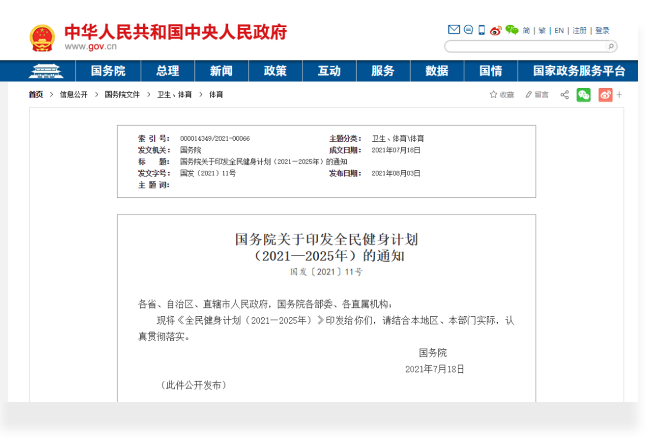Click the national emblem logo

click(42, 38)
